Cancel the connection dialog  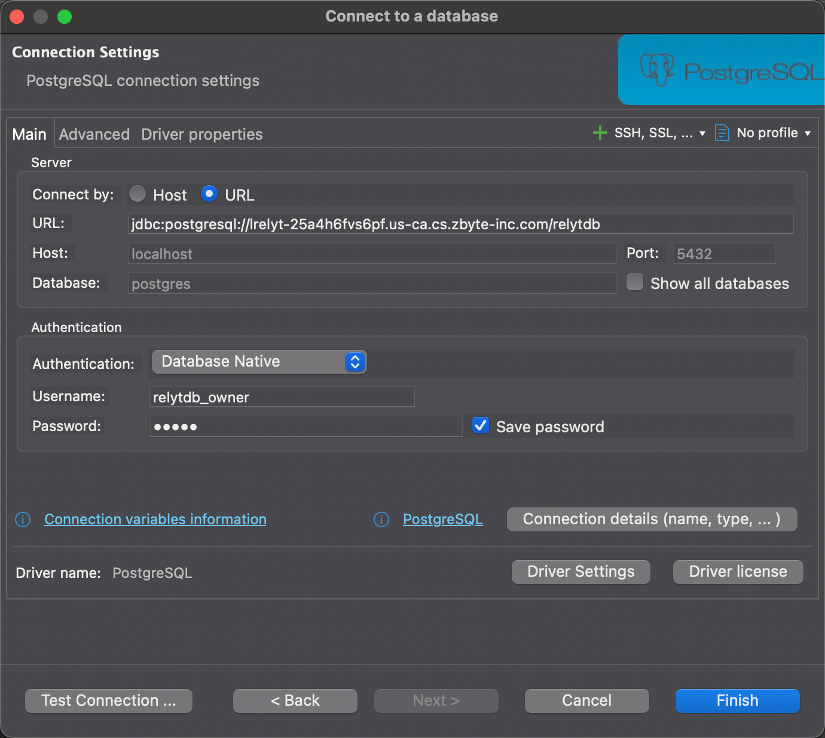coord(587,701)
